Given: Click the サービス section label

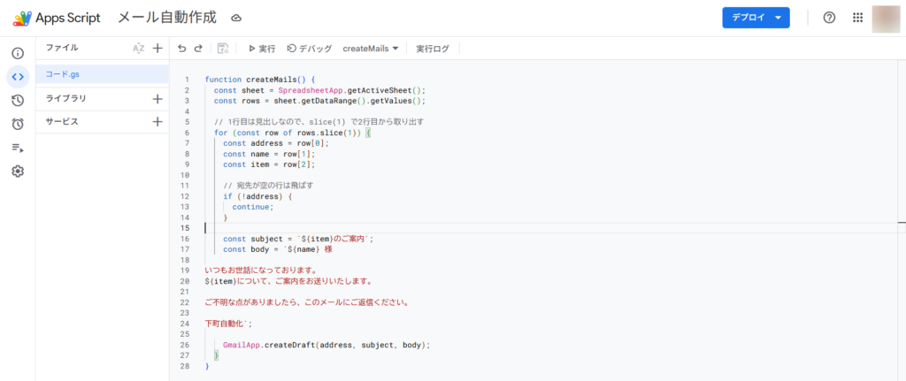Looking at the screenshot, I should point(62,122).
